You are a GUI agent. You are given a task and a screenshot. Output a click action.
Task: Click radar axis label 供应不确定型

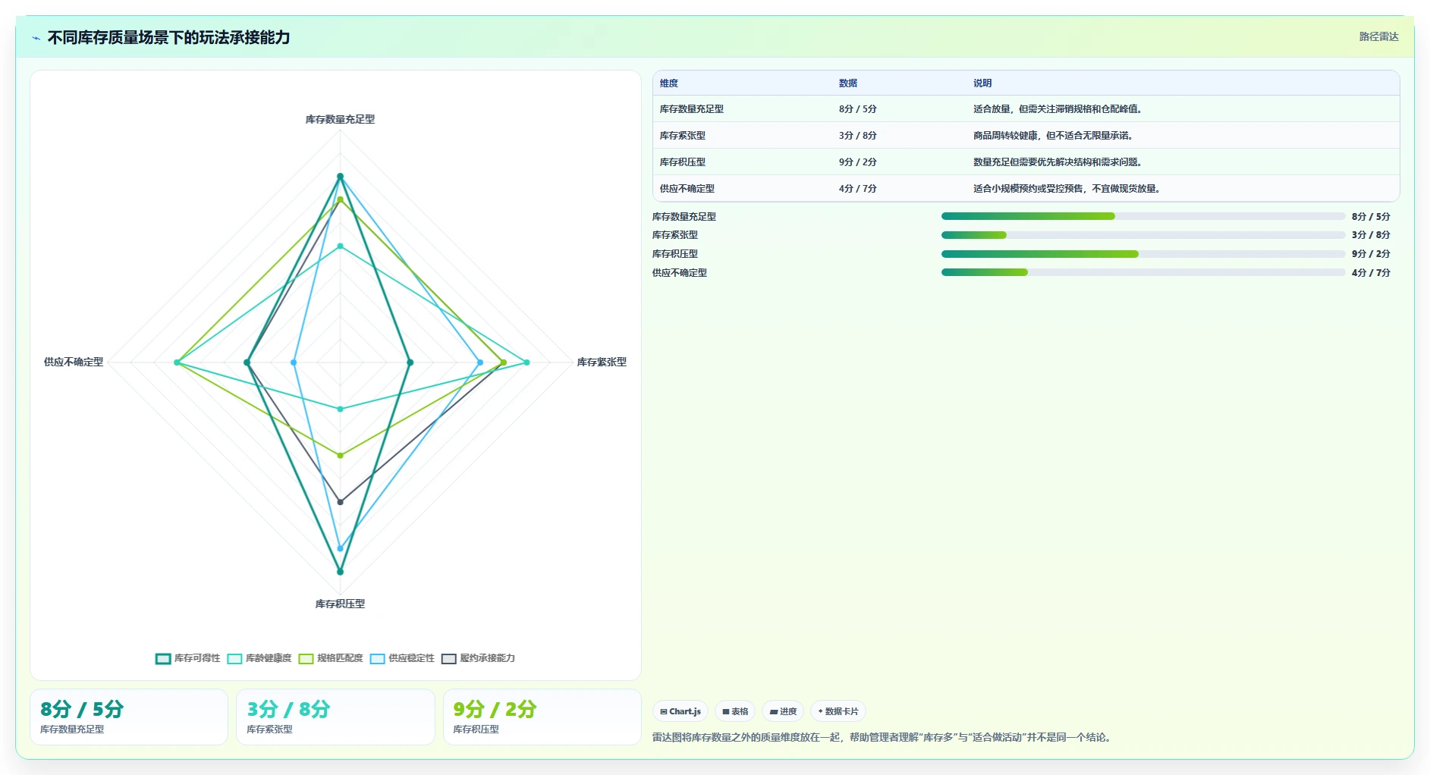74,362
